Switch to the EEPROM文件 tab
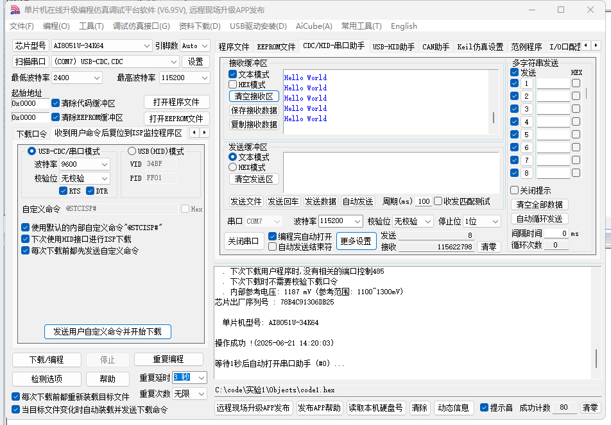 point(276,47)
